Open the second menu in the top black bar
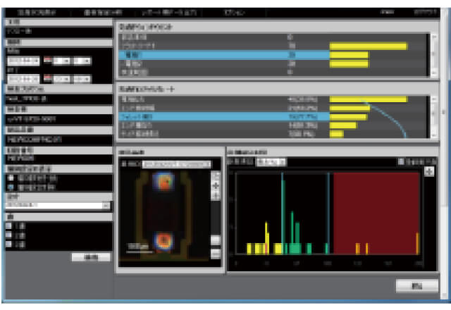 click(x=103, y=13)
